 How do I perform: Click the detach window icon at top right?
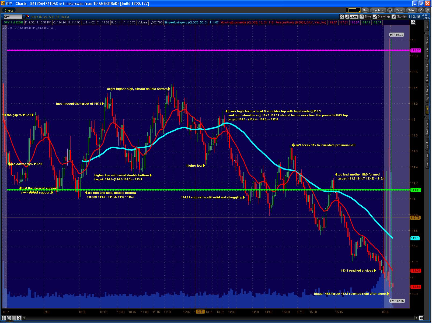click(x=427, y=10)
